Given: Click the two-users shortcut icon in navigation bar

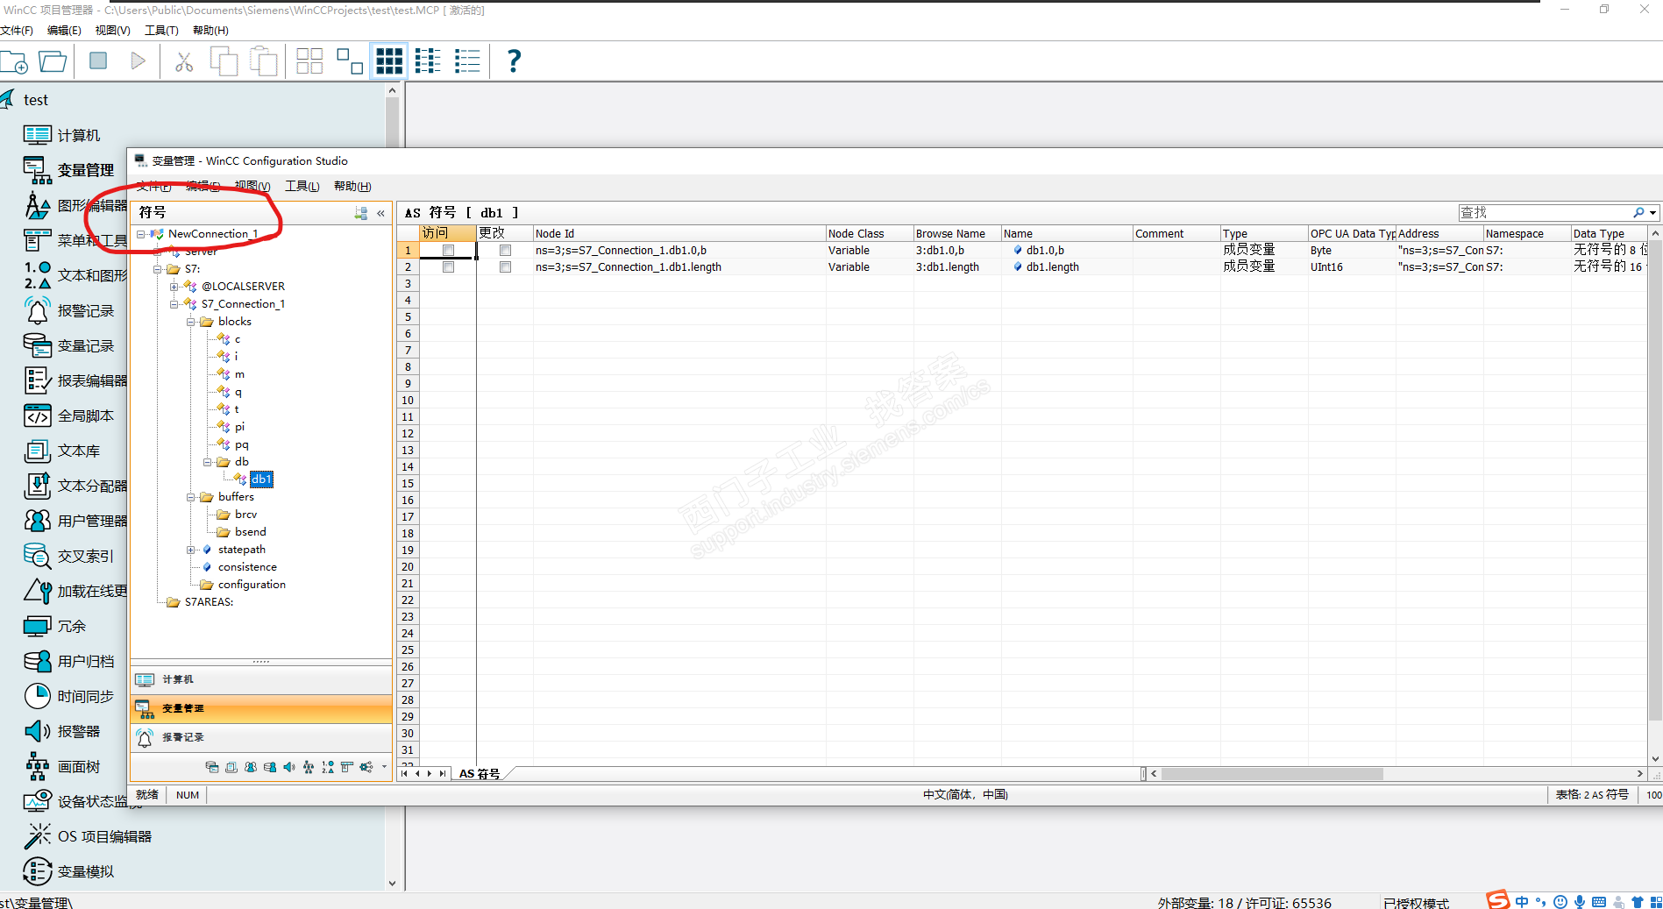Looking at the screenshot, I should 251,767.
